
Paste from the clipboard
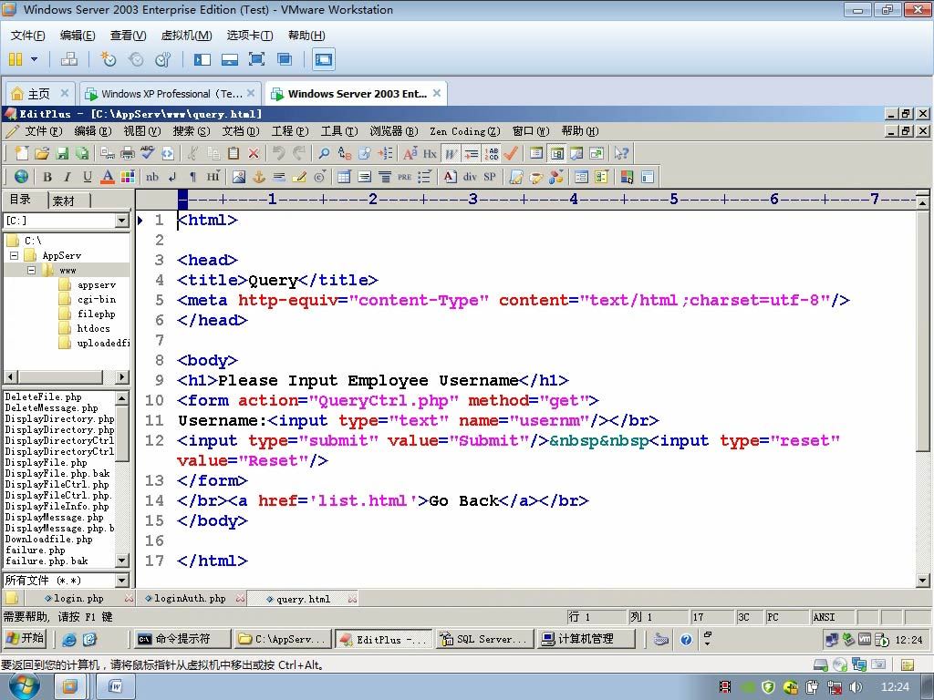click(x=233, y=153)
